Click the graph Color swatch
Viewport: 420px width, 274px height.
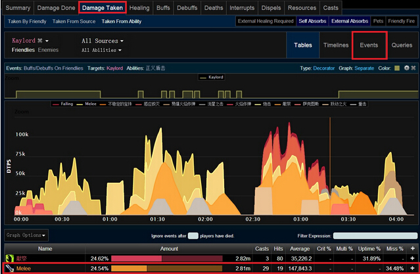397,68
